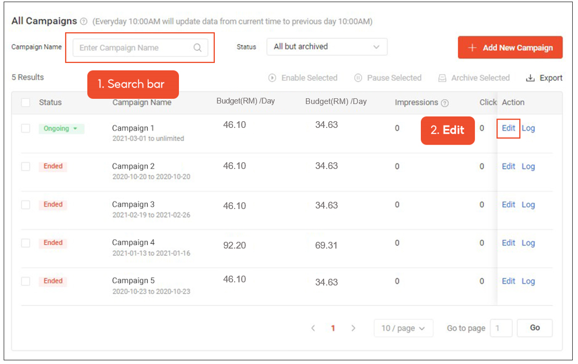
Task: Select the checkbox next to Campaign 3
Action: (x=25, y=205)
